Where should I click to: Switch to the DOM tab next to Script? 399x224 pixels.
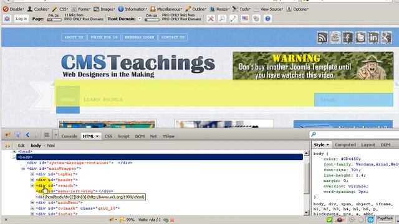coord(140,136)
